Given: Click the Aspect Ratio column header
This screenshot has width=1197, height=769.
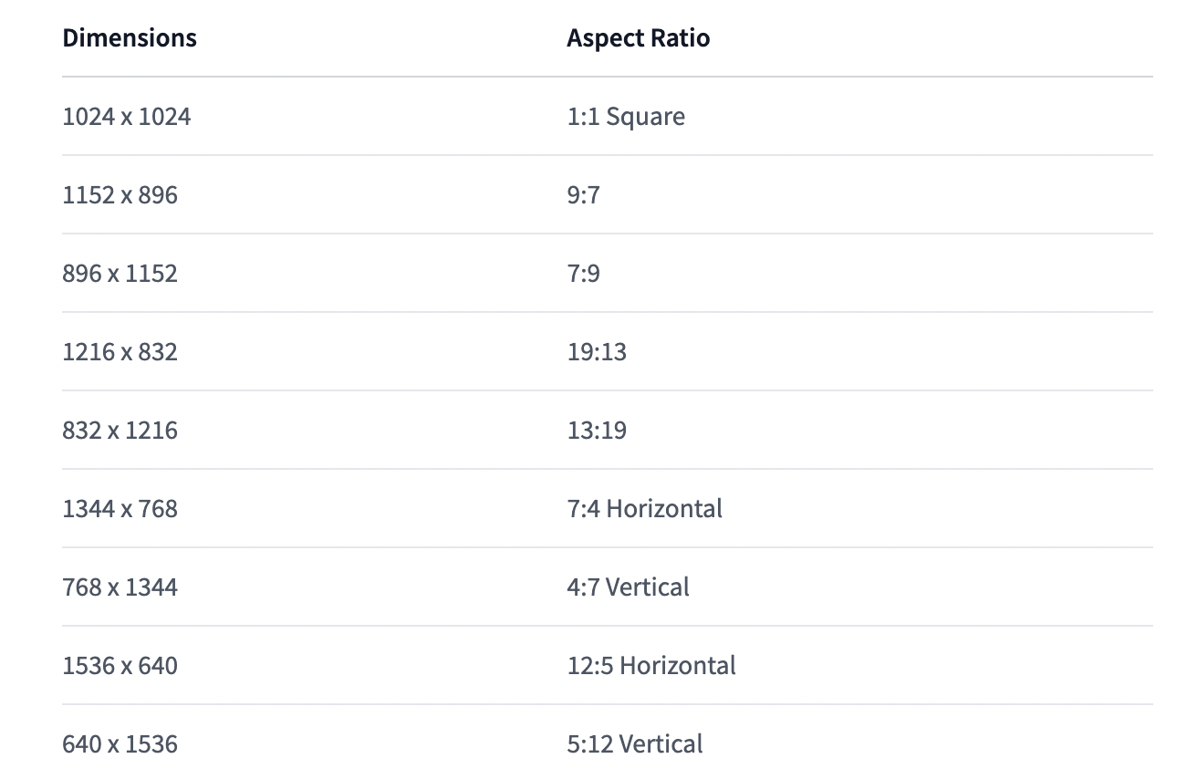Looking at the screenshot, I should [x=639, y=38].
